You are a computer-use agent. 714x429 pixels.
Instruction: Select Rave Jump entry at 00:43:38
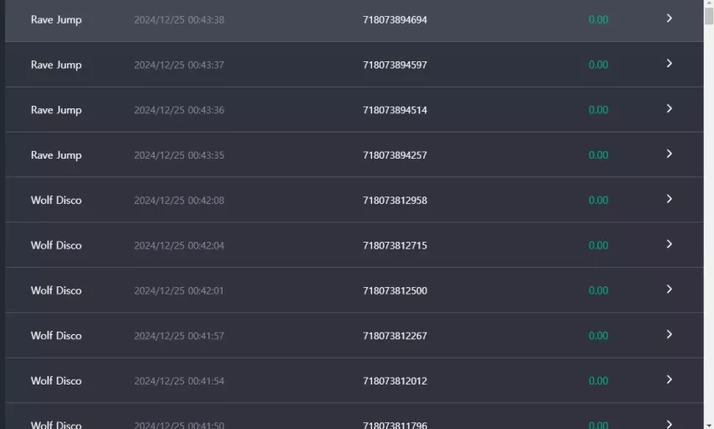pos(354,20)
